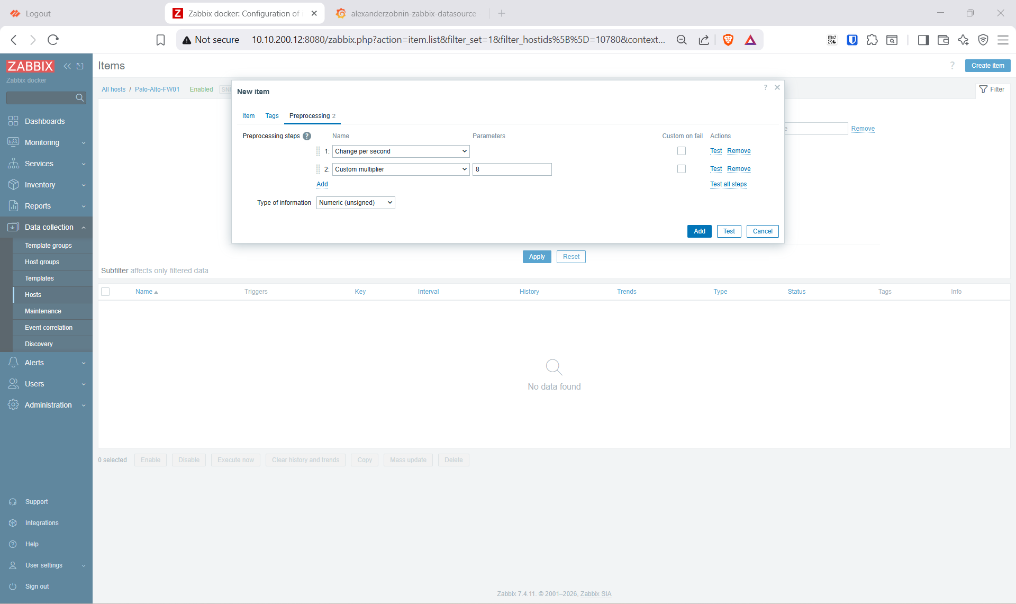
Task: Collapse the sidebar with double-chevron icon
Action: tap(67, 66)
